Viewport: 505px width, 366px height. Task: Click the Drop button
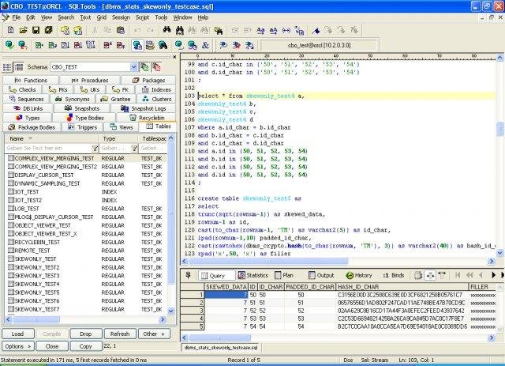click(86, 334)
